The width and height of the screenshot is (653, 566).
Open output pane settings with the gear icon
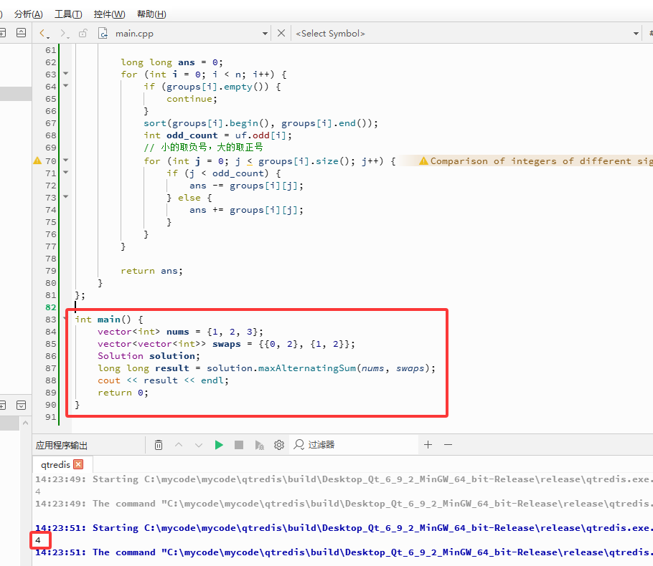279,445
